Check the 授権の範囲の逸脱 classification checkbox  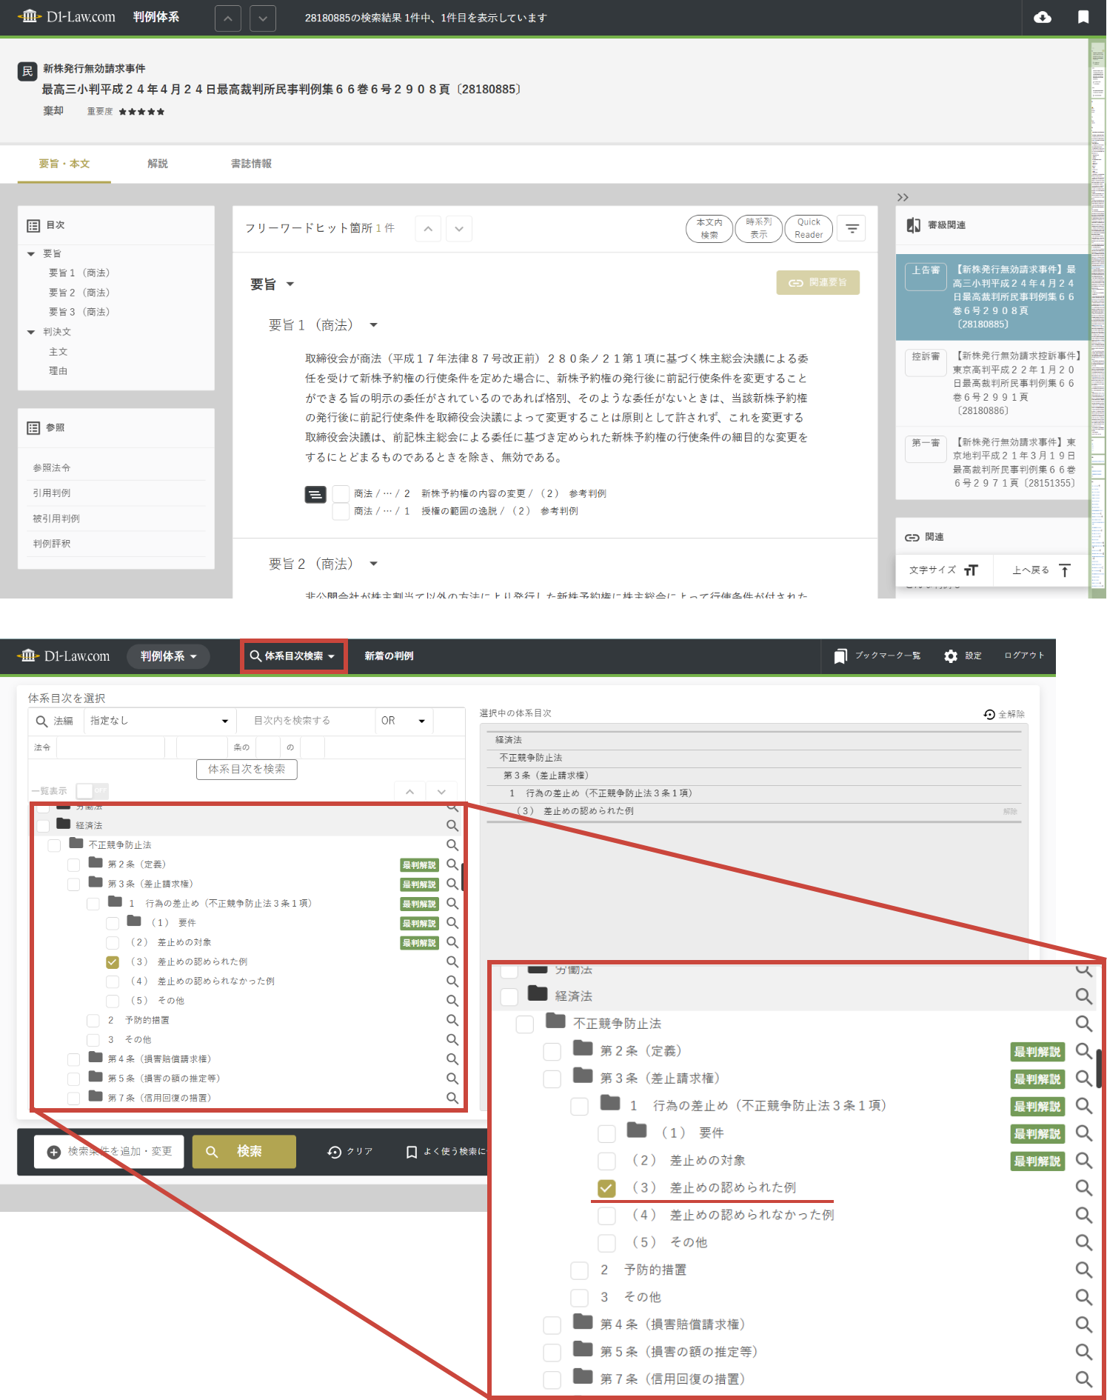tap(341, 511)
